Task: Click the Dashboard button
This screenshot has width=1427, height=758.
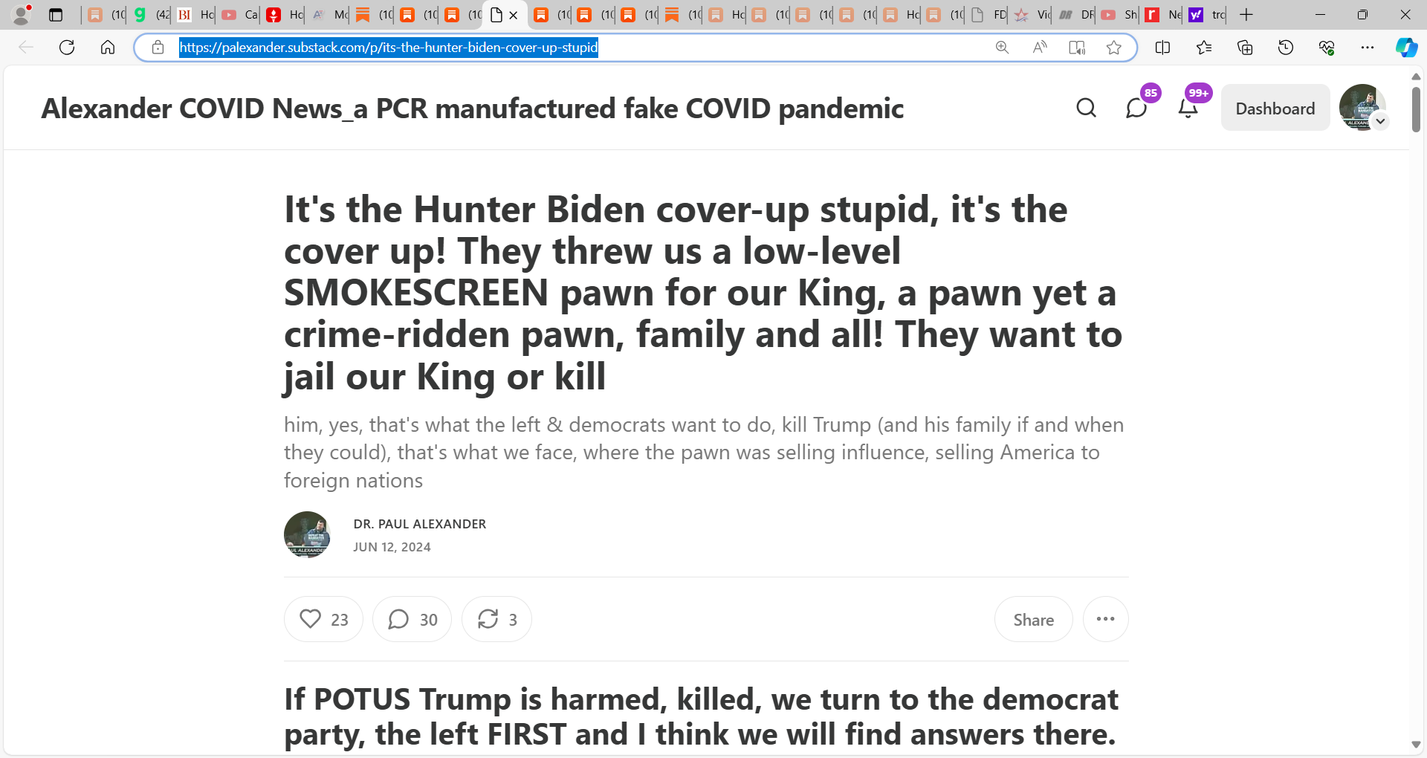Action: coord(1275,108)
